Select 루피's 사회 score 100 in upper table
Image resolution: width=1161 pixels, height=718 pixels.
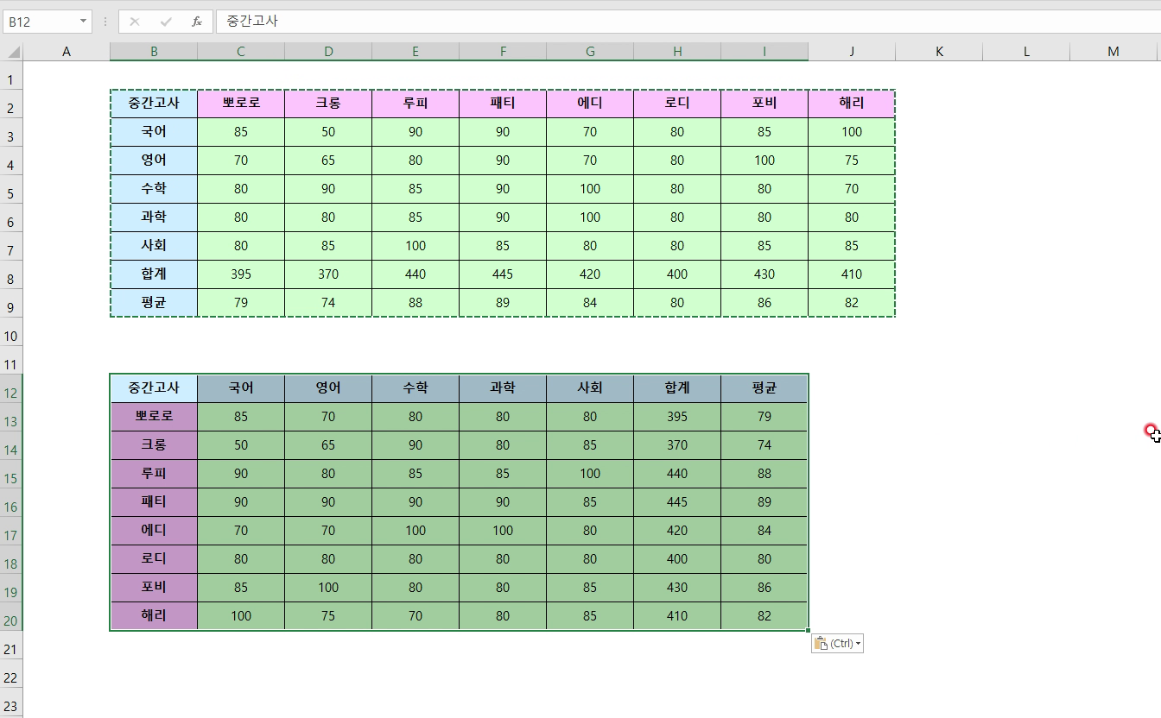coord(416,246)
